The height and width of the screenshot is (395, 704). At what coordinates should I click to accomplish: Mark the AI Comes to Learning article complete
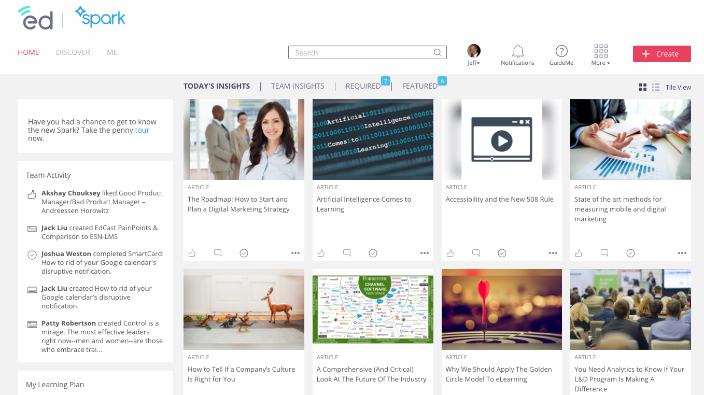[x=373, y=253]
